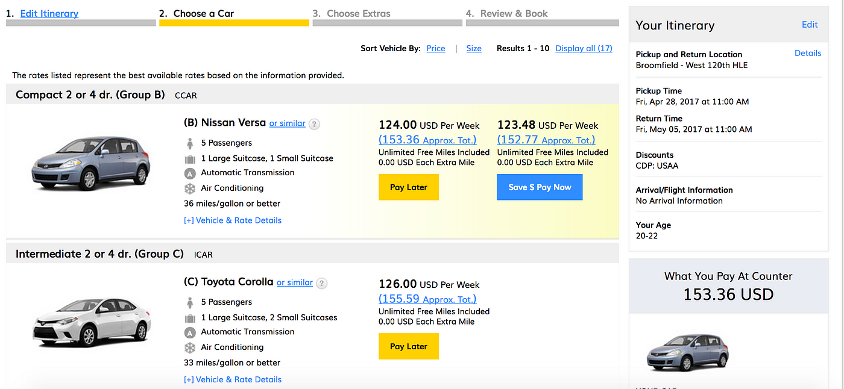Click 'Results 1 - 10' text
Viewport: 844px width, 389px height.
[x=523, y=49]
